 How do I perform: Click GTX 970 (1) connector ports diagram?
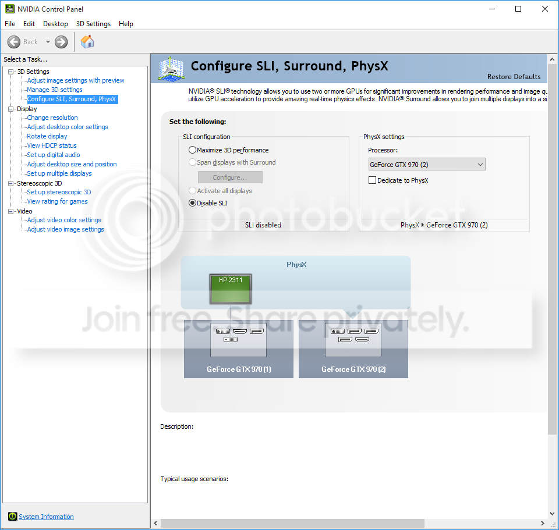[239, 340]
